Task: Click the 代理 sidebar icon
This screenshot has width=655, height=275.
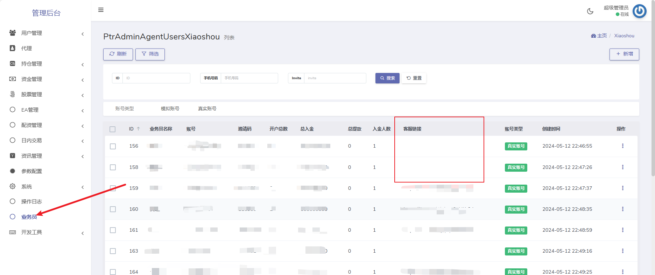Action: (13, 48)
